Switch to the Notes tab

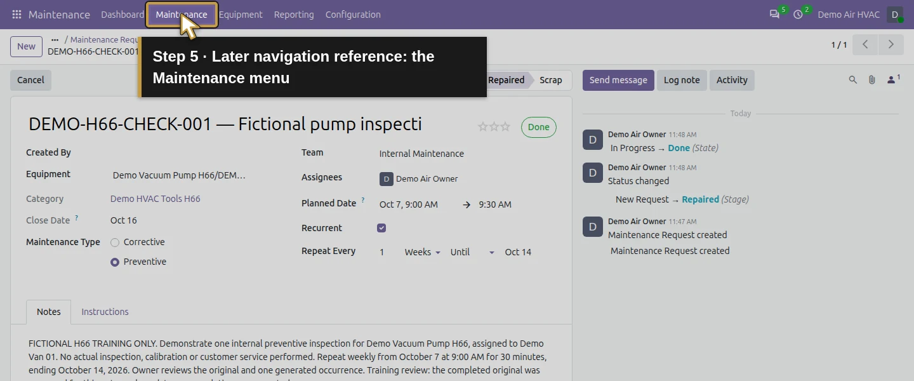coord(49,312)
